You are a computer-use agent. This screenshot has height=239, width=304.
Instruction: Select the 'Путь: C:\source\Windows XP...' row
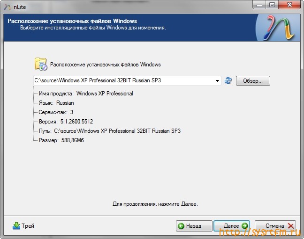(x=110, y=131)
